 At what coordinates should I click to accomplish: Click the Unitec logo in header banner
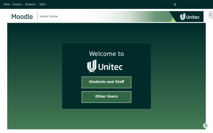coord(190,17)
